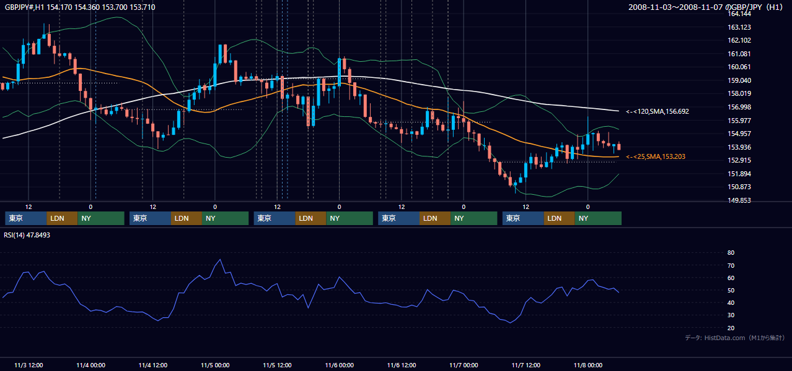The height and width of the screenshot is (371, 792).
Task: Select the 11/6 00:00 date label
Action: click(x=339, y=365)
